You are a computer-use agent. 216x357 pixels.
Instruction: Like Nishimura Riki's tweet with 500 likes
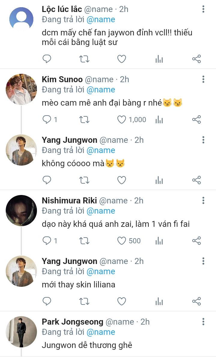(121, 241)
